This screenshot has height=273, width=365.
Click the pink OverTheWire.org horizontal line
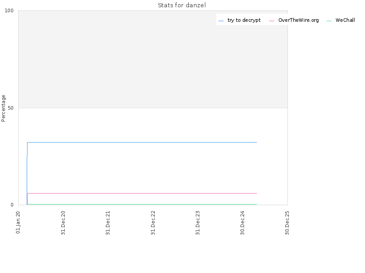(142, 193)
